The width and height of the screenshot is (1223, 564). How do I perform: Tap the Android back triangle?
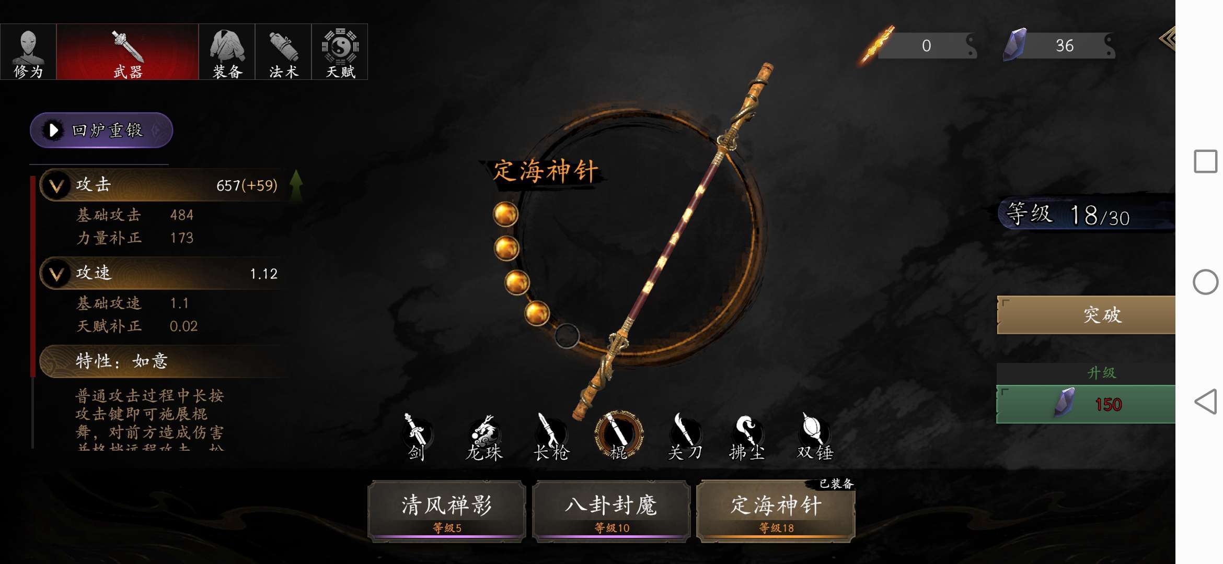pos(1205,402)
